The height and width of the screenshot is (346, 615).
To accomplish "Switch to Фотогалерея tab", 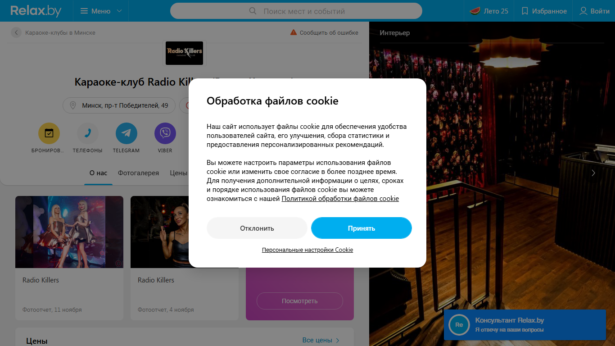I will click(139, 173).
